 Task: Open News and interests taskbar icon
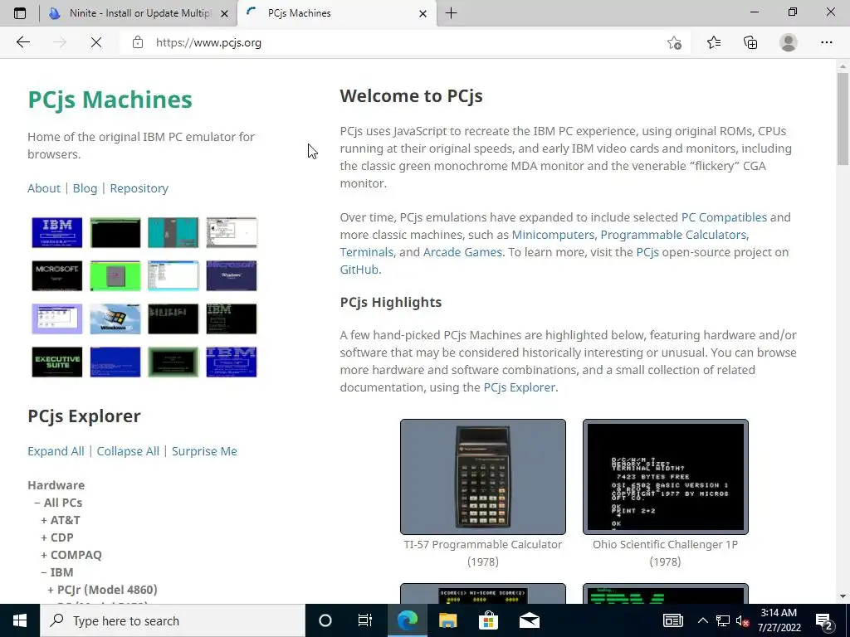(672, 620)
